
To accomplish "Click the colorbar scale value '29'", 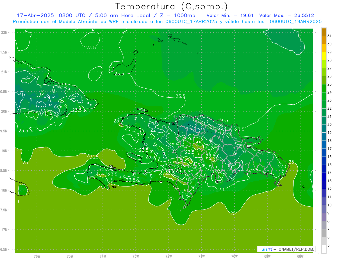I will tap(330, 52).
